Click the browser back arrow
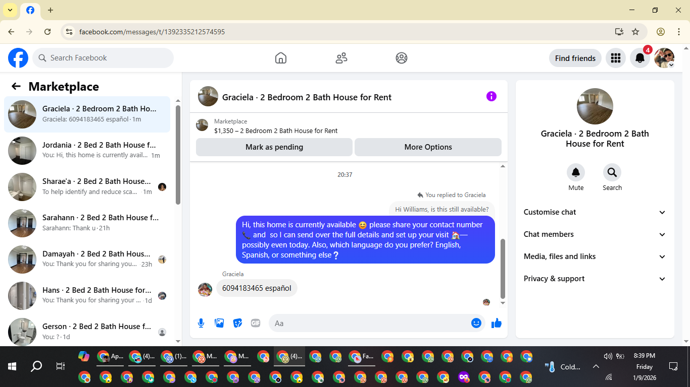Image resolution: width=690 pixels, height=387 pixels. click(x=12, y=32)
